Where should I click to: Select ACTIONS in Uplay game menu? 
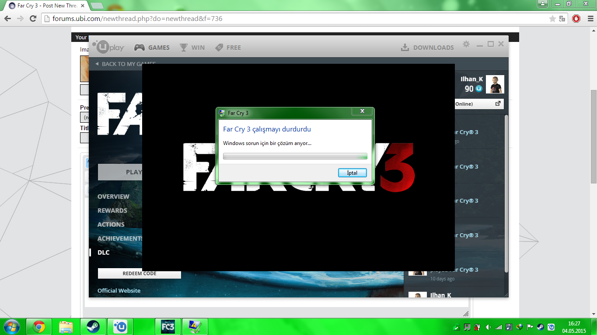click(x=111, y=224)
